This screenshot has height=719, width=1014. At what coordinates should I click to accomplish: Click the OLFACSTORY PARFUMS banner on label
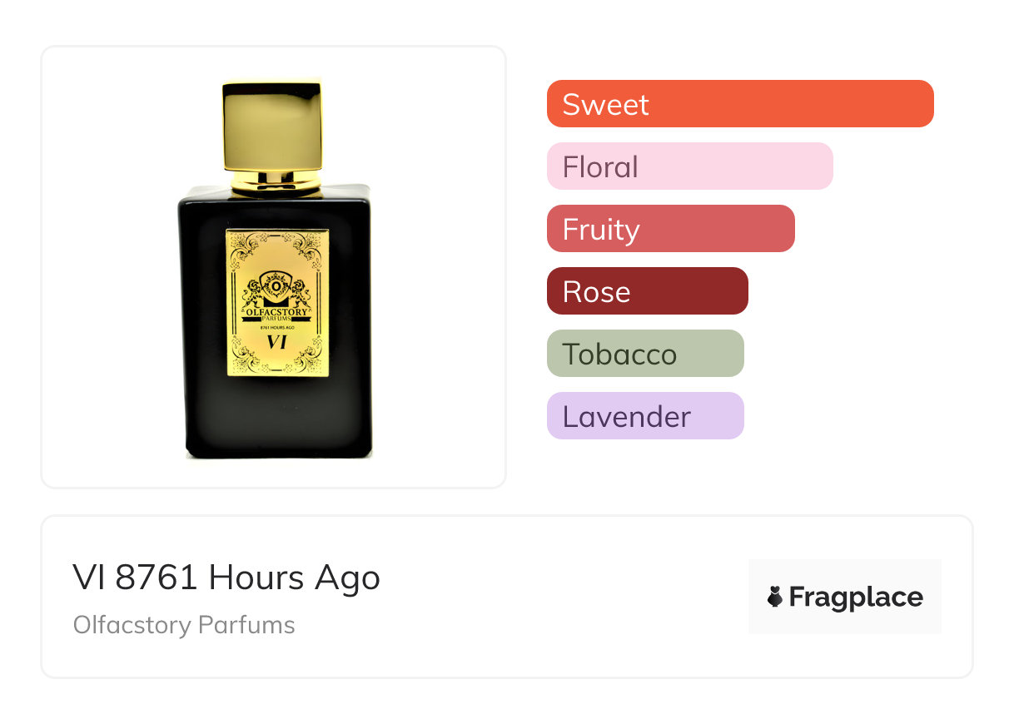(x=276, y=316)
